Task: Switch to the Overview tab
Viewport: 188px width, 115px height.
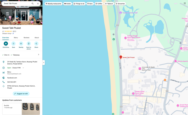Action: [x=6, y=38]
